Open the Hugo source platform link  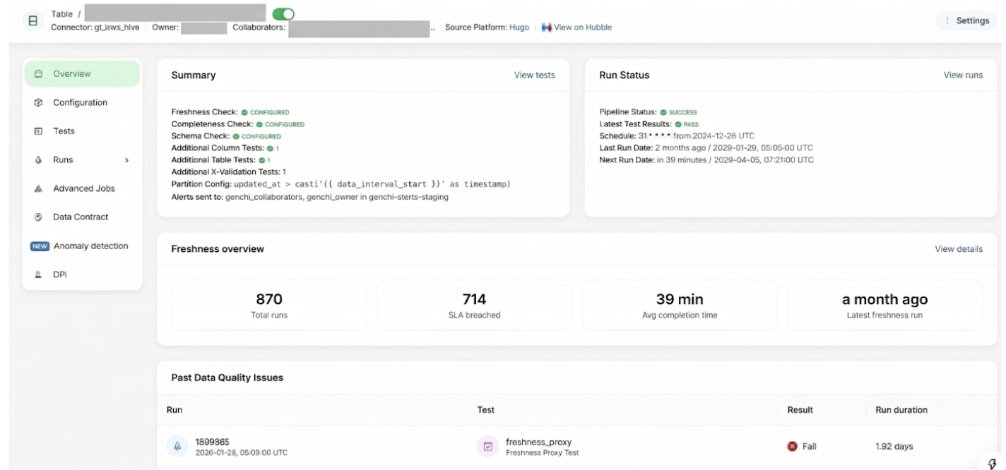(519, 28)
